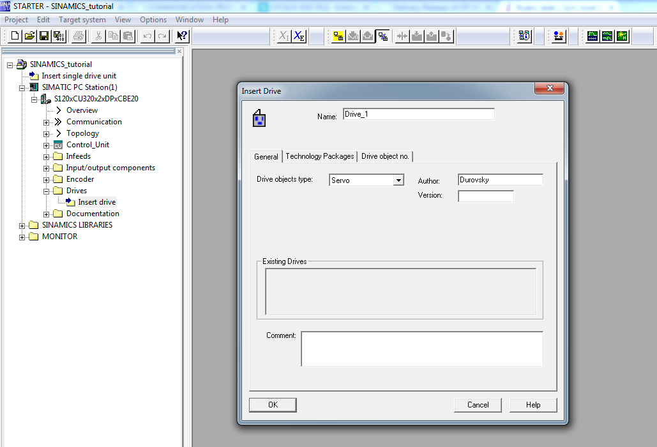Click the grey X-I toolbar icon
The width and height of the screenshot is (657, 447).
[284, 36]
